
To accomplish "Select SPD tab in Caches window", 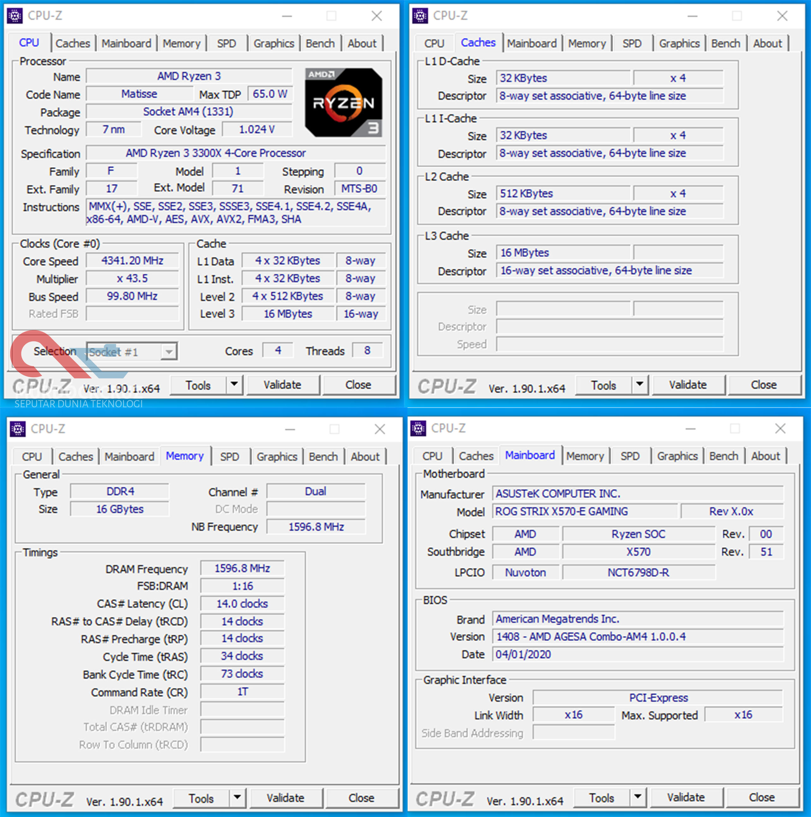I will click(x=632, y=44).
